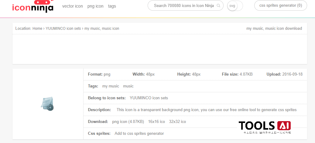
Task: Click the Icon Ninja logo
Action: click(33, 6)
